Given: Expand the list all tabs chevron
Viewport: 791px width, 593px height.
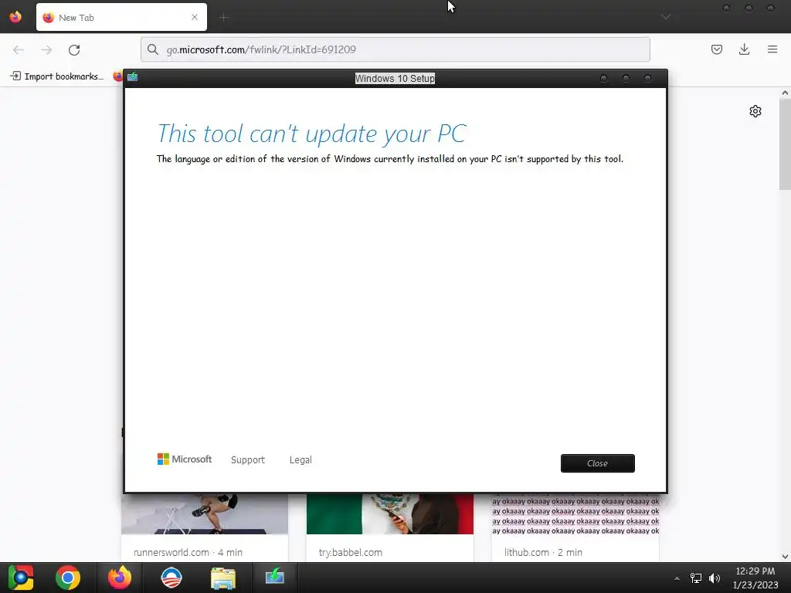Looking at the screenshot, I should click(666, 17).
